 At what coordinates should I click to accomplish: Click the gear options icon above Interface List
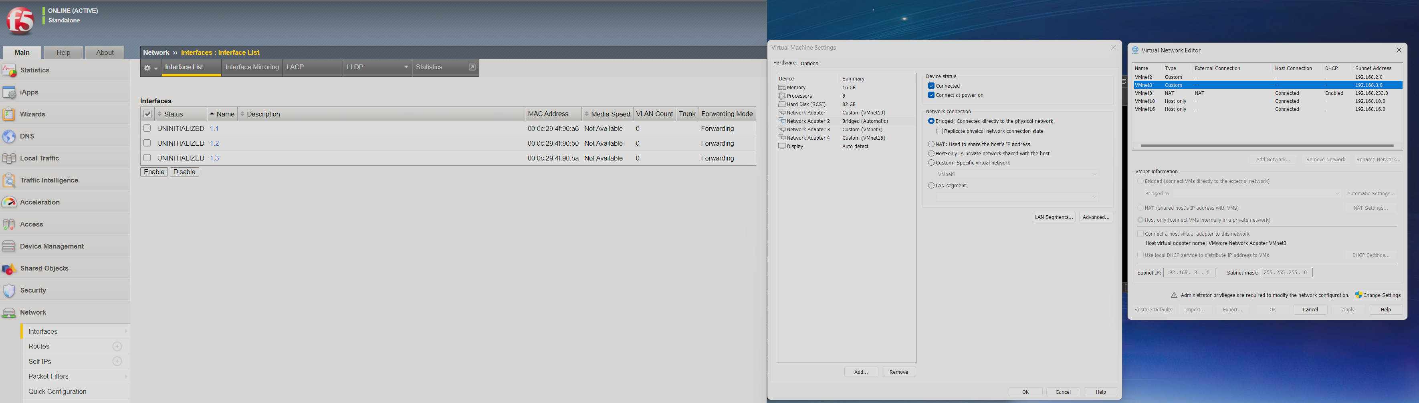(x=147, y=67)
